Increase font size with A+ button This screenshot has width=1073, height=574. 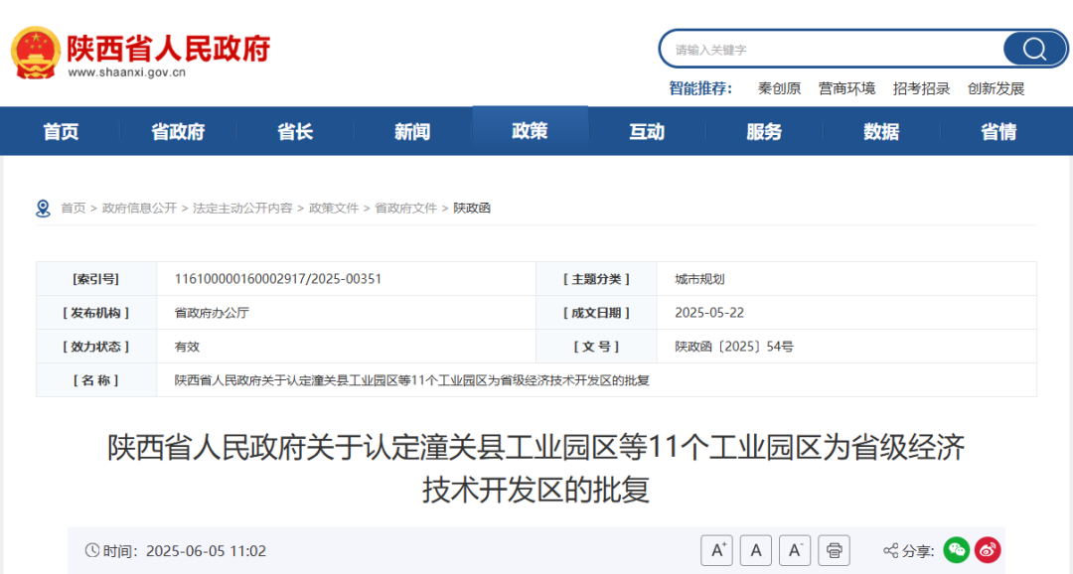[x=716, y=550]
